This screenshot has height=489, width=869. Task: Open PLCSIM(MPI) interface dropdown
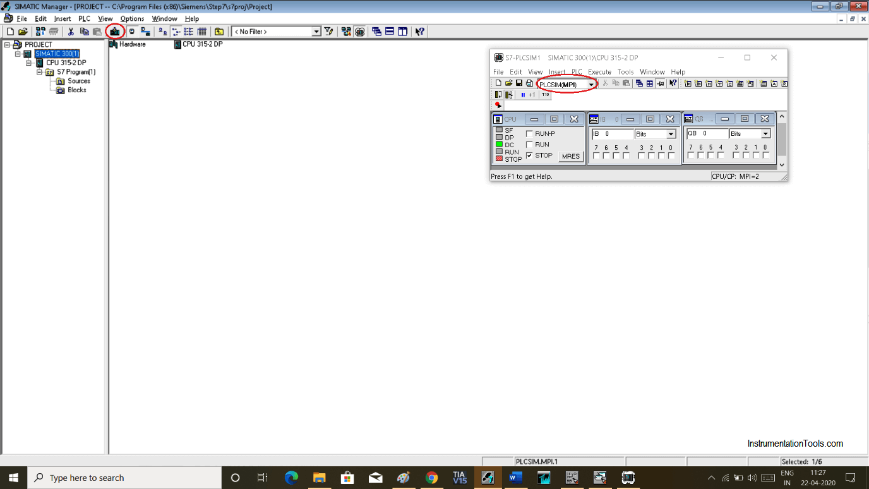591,85
